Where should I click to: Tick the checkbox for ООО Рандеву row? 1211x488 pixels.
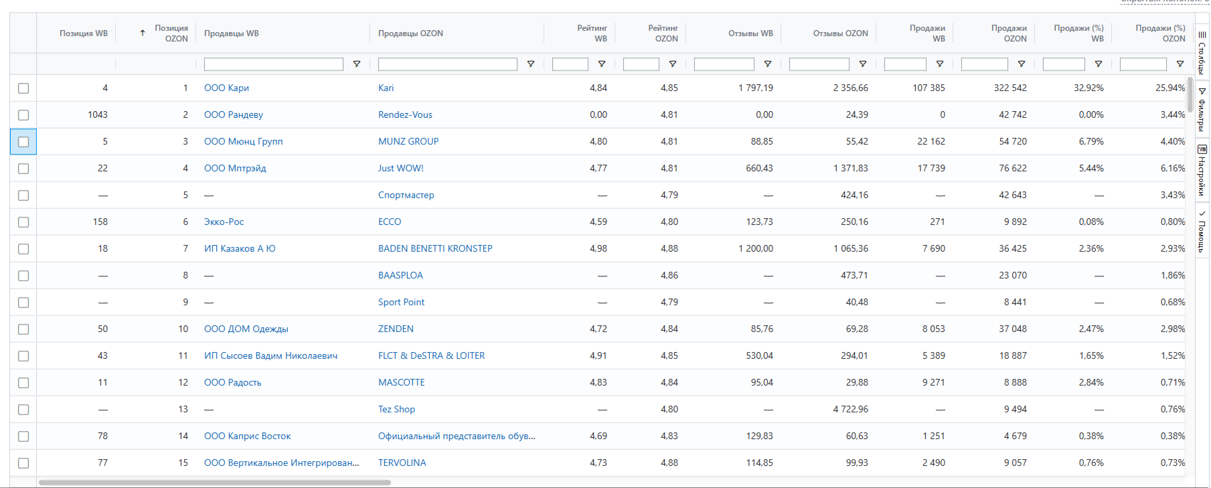[23, 115]
